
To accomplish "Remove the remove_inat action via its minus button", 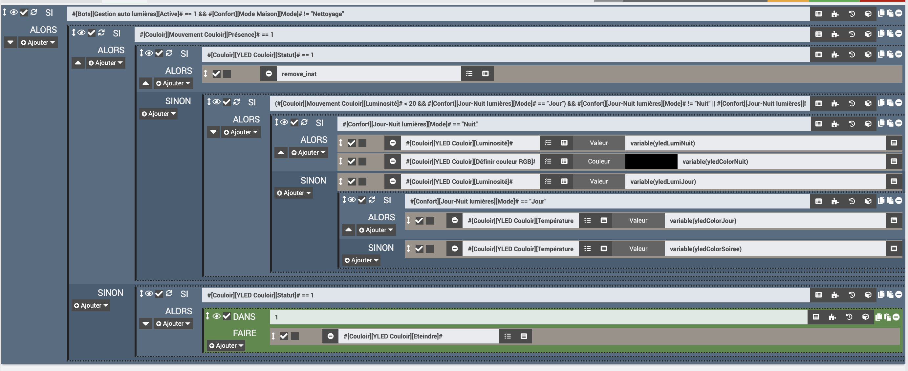I will [269, 74].
